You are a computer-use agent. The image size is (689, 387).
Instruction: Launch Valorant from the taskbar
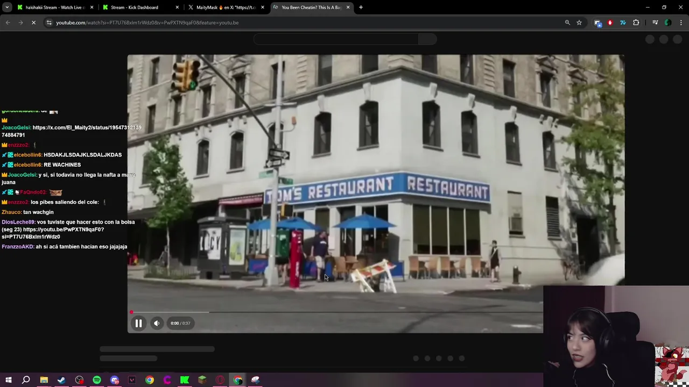pyautogui.click(x=132, y=380)
